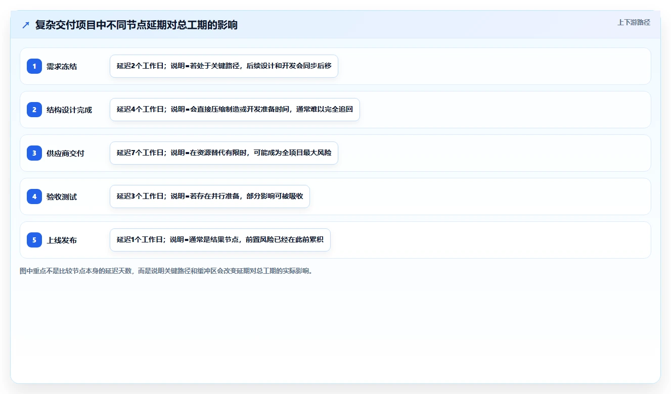Click the trend arrow icon beside the title
Image resolution: width=671 pixels, height=394 pixels.
26,25
